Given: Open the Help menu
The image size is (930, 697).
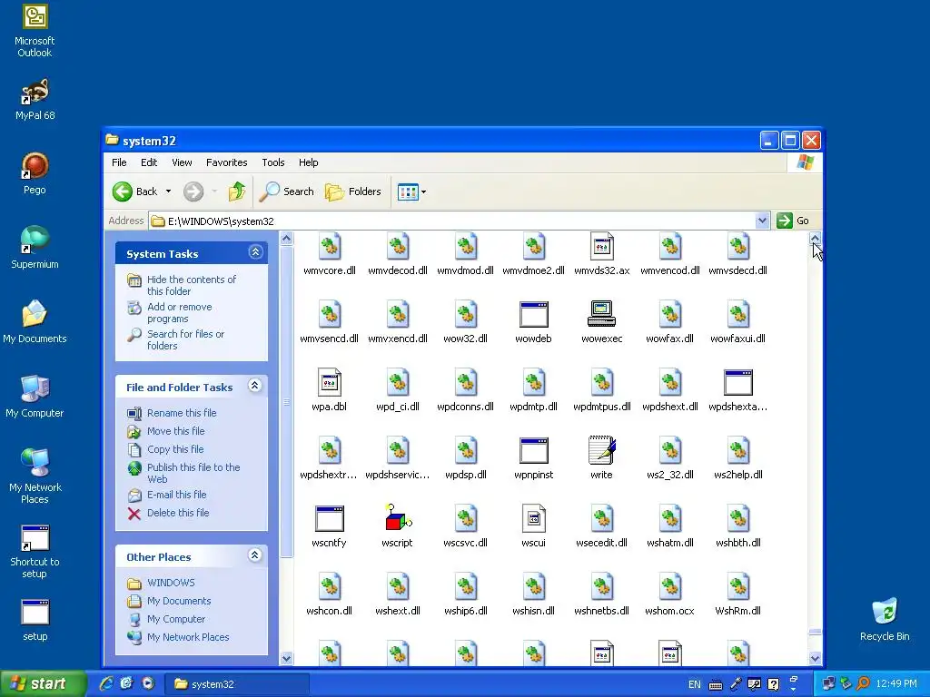Looking at the screenshot, I should (x=309, y=162).
